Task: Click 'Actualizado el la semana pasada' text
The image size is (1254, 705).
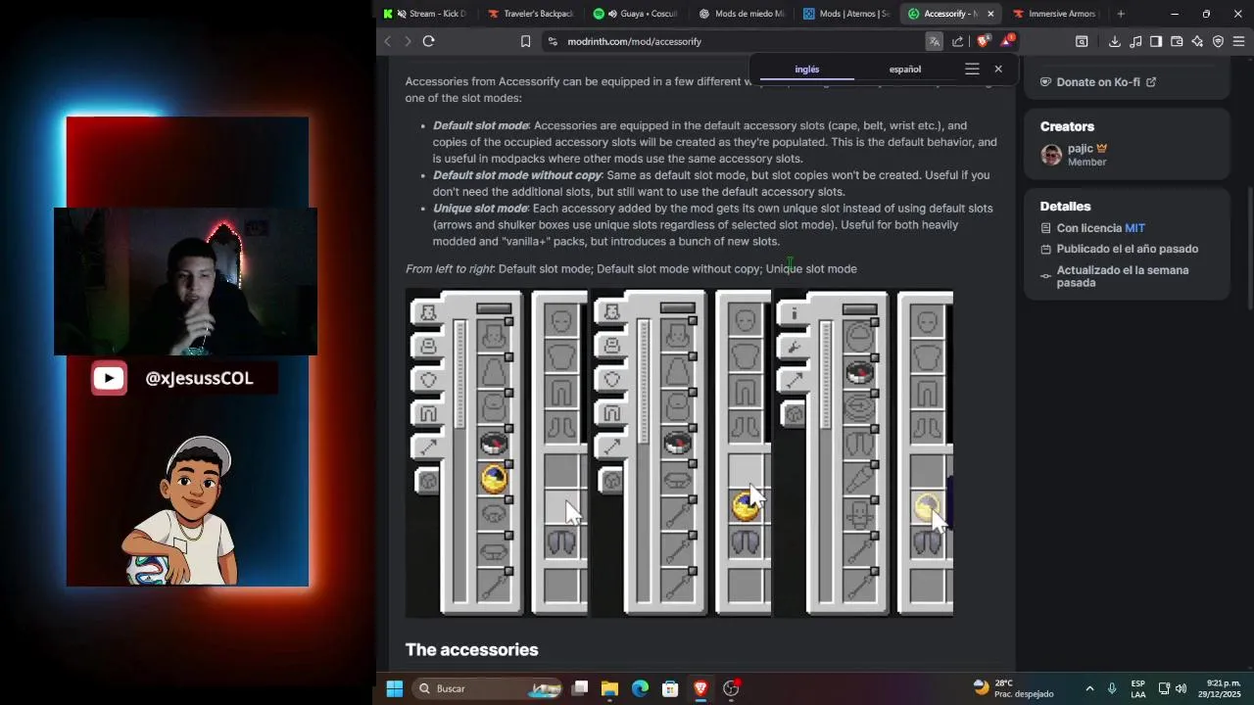Action: click(x=1123, y=276)
